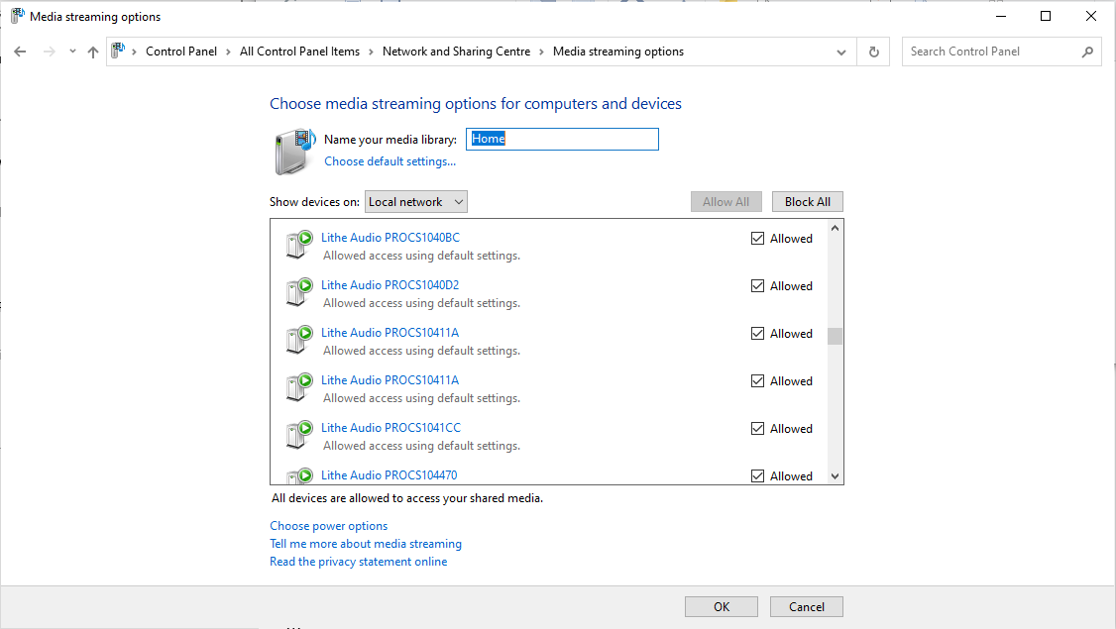Expand chevron after Control Panel breadcrumb
Image resolution: width=1116 pixels, height=629 pixels.
(x=229, y=52)
